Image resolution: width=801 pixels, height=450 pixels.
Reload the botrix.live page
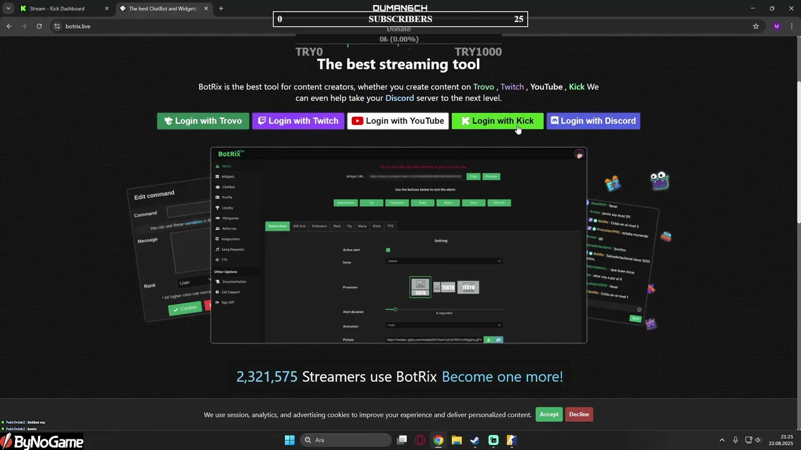pyautogui.click(x=39, y=26)
